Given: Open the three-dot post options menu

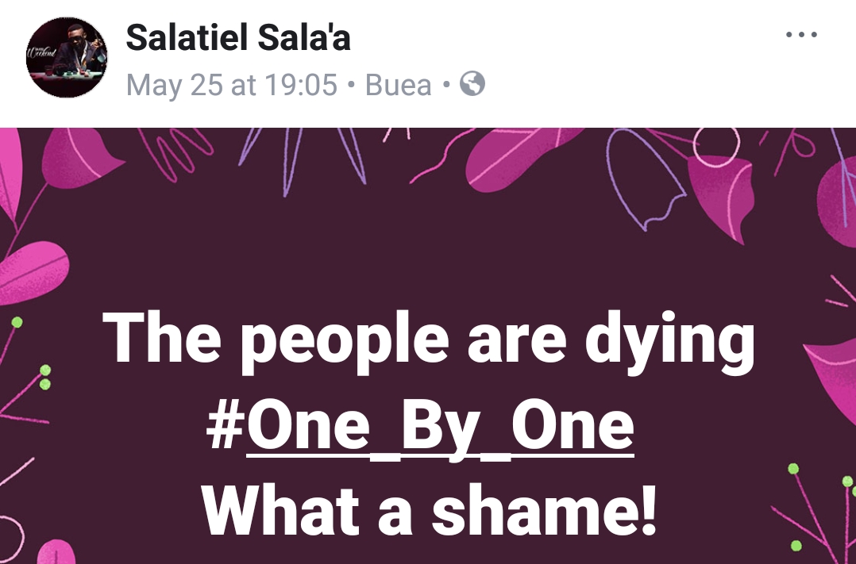Looking at the screenshot, I should 800,36.
